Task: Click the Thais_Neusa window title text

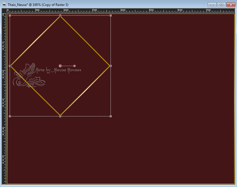Action: (x=38, y=5)
